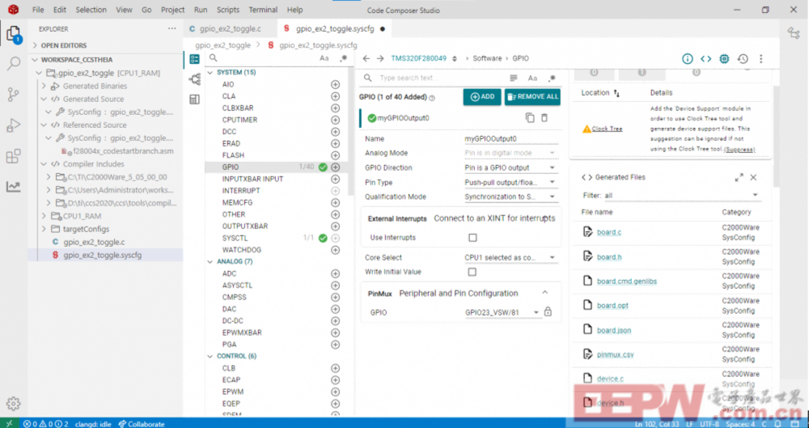Click the ADD GPIO button
Viewport: 809px width, 428px height.
point(482,96)
